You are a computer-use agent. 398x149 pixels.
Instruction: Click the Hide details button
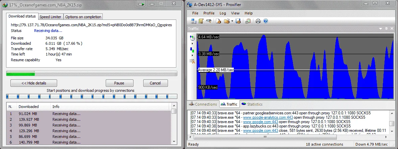coord(34,83)
